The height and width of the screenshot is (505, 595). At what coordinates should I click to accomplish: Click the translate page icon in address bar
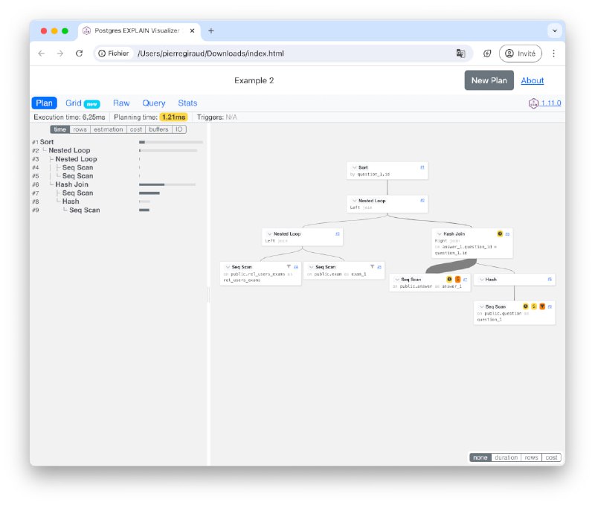tap(460, 54)
